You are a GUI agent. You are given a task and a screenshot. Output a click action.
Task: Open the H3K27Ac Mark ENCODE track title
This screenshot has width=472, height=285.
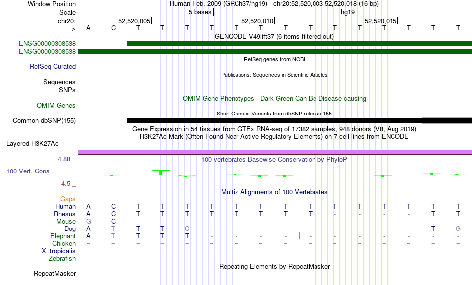[x=274, y=137]
